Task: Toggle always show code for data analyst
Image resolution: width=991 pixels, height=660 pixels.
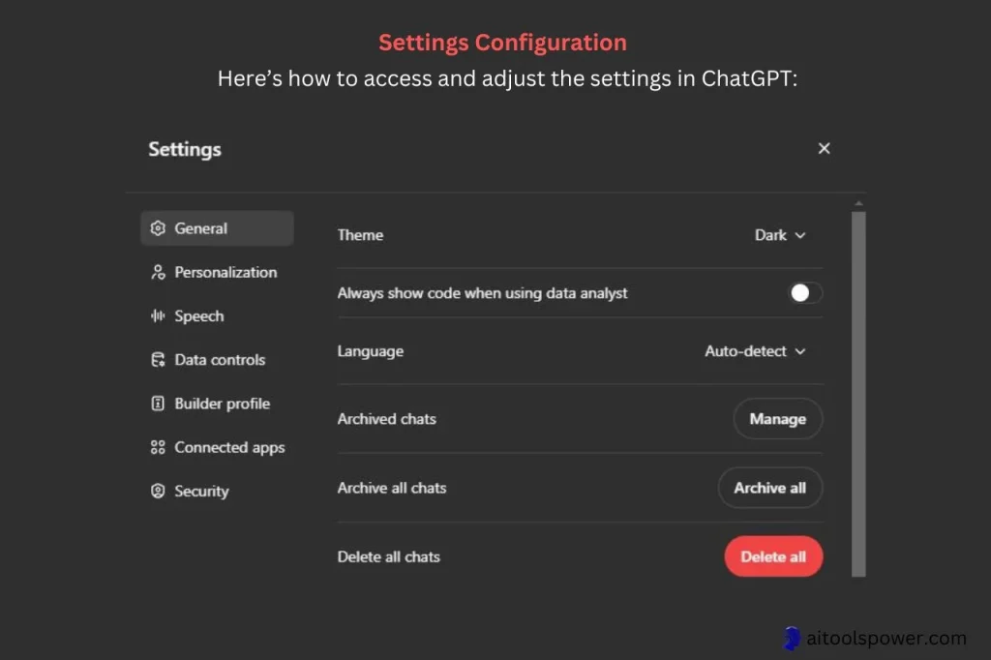Action: (x=805, y=293)
